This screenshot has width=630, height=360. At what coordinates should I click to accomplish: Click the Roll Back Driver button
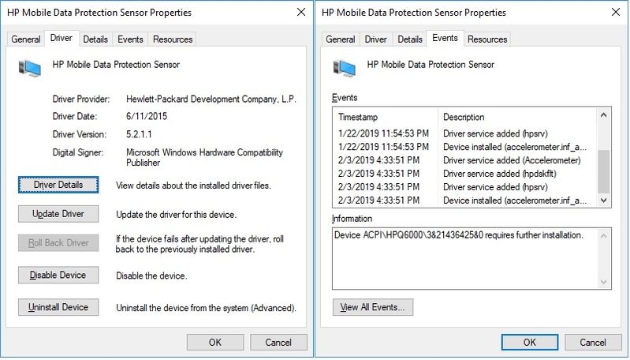58,243
